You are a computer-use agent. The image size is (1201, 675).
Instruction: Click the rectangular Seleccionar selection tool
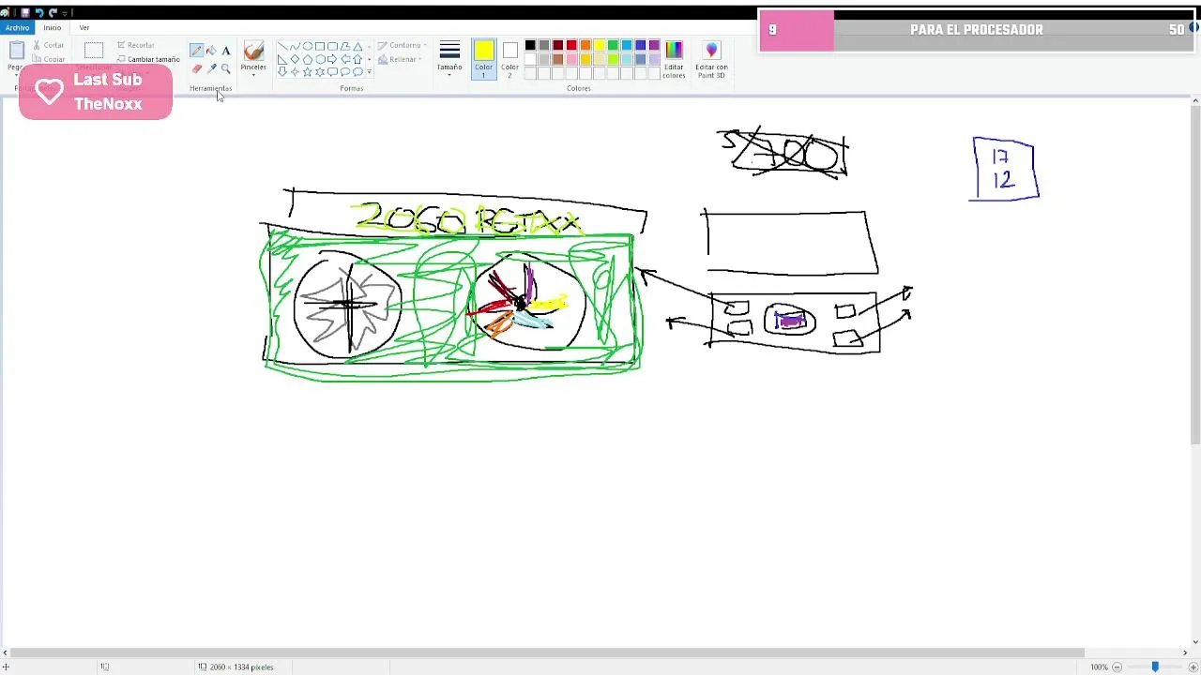94,51
